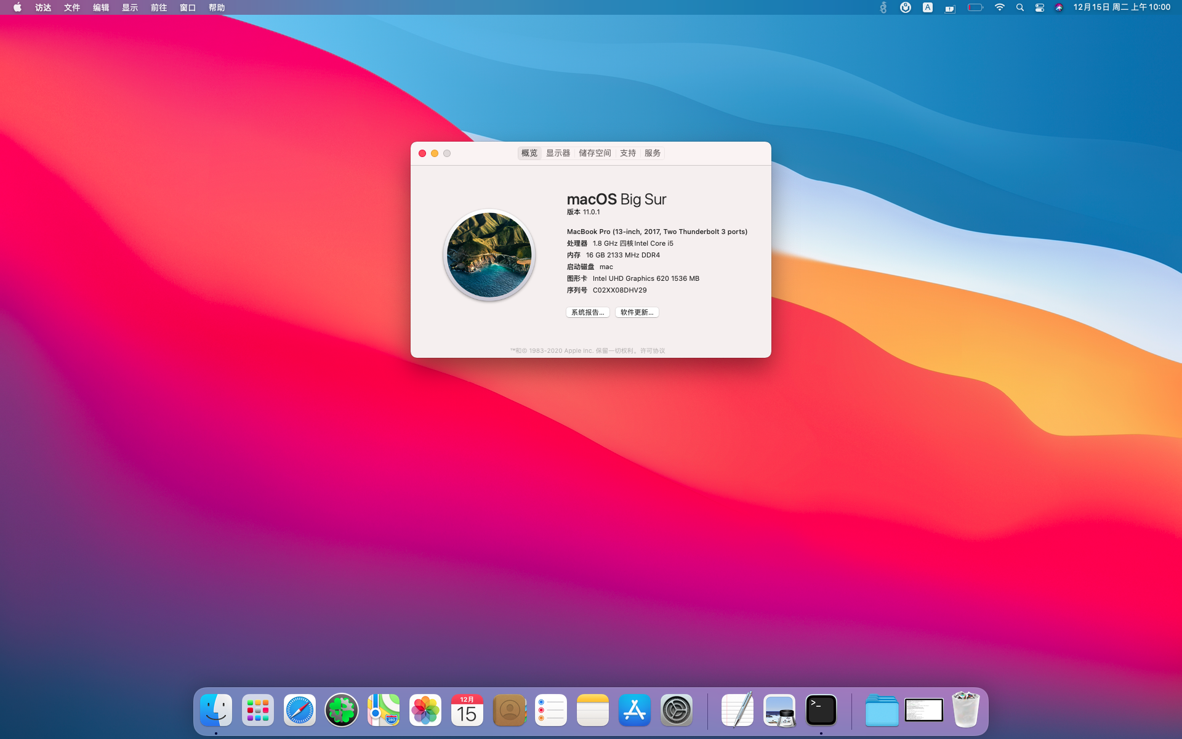Click the Trash icon in Dock
1182x739 pixels.
pos(965,711)
